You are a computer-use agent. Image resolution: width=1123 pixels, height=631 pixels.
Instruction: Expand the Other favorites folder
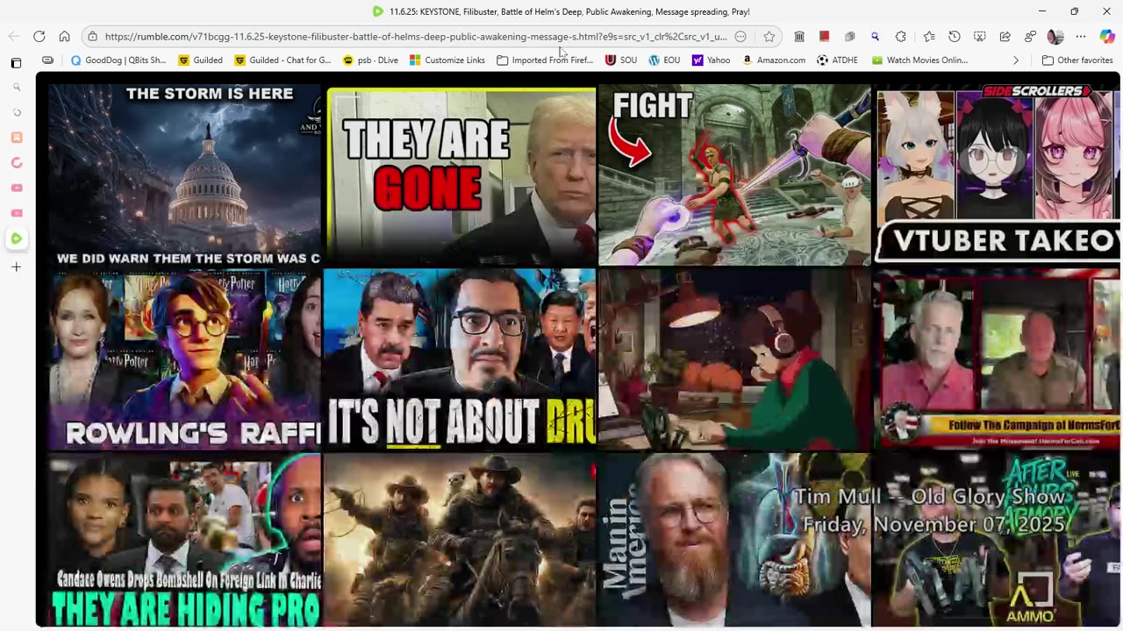tap(1077, 60)
